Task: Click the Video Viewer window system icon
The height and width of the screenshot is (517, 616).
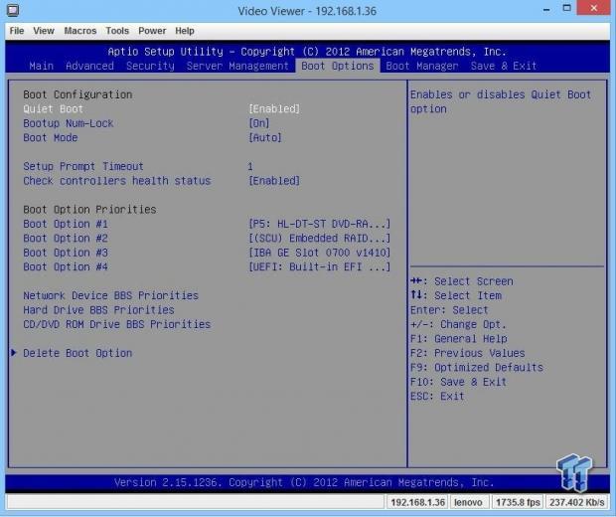Action: point(13,10)
